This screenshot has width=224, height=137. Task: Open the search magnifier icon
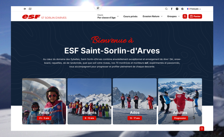pos(166,9)
